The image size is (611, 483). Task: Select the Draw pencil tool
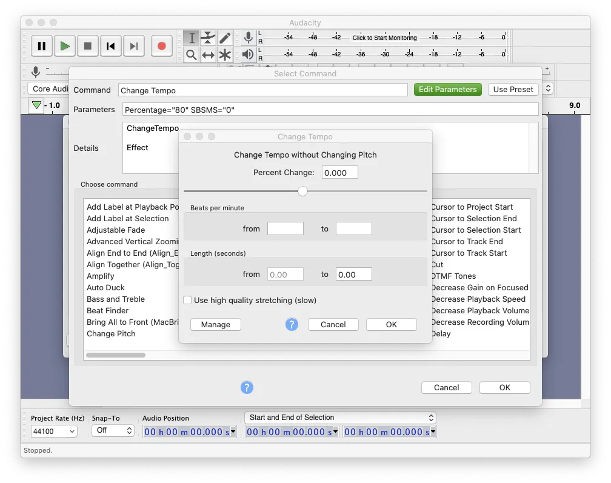[225, 38]
